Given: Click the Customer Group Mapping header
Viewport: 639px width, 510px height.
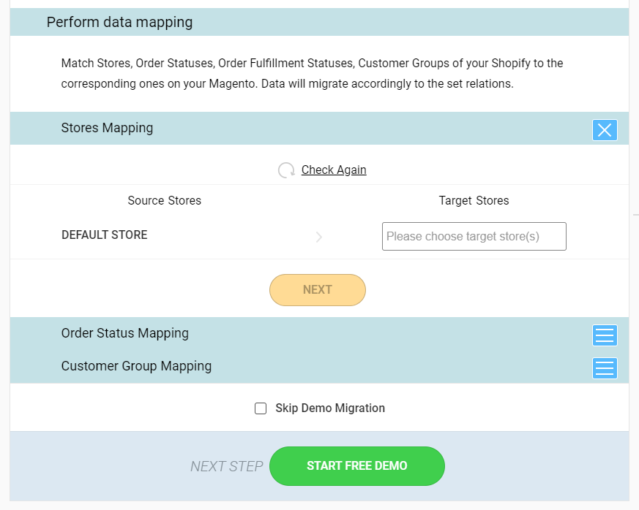Looking at the screenshot, I should pyautogui.click(x=136, y=366).
